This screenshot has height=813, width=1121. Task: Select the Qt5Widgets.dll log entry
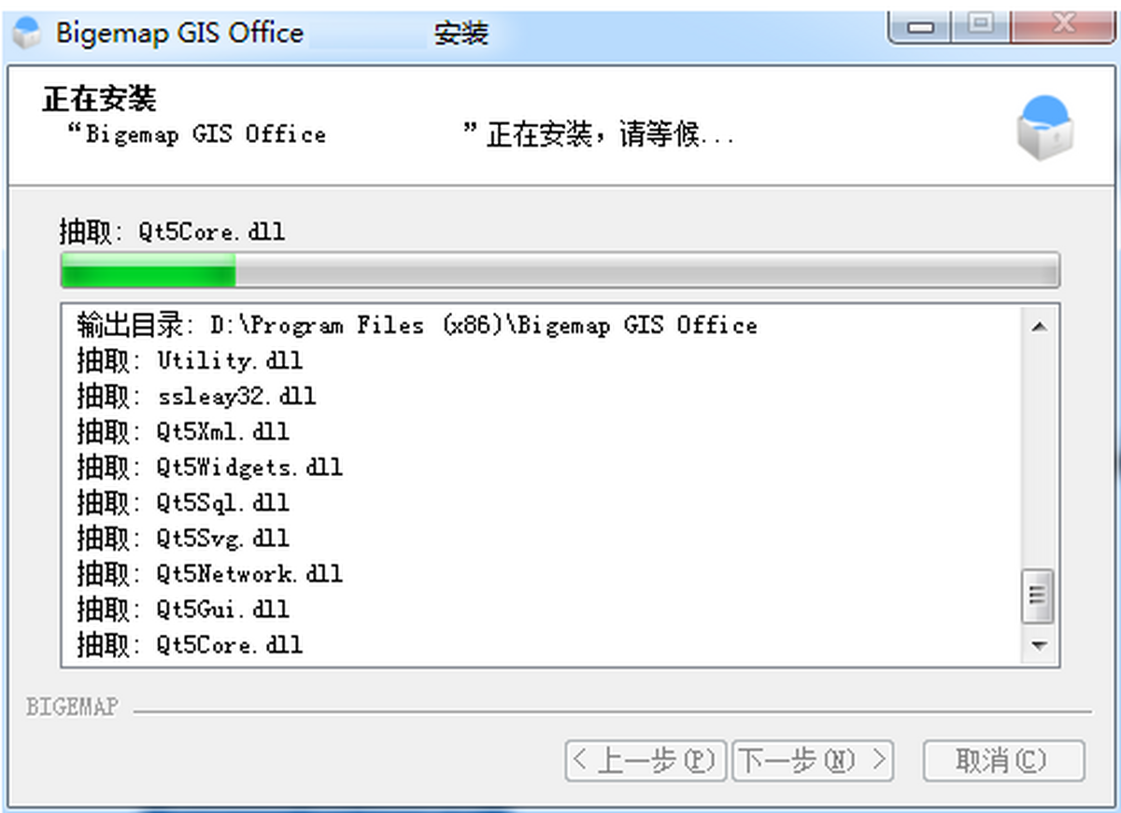point(209,467)
